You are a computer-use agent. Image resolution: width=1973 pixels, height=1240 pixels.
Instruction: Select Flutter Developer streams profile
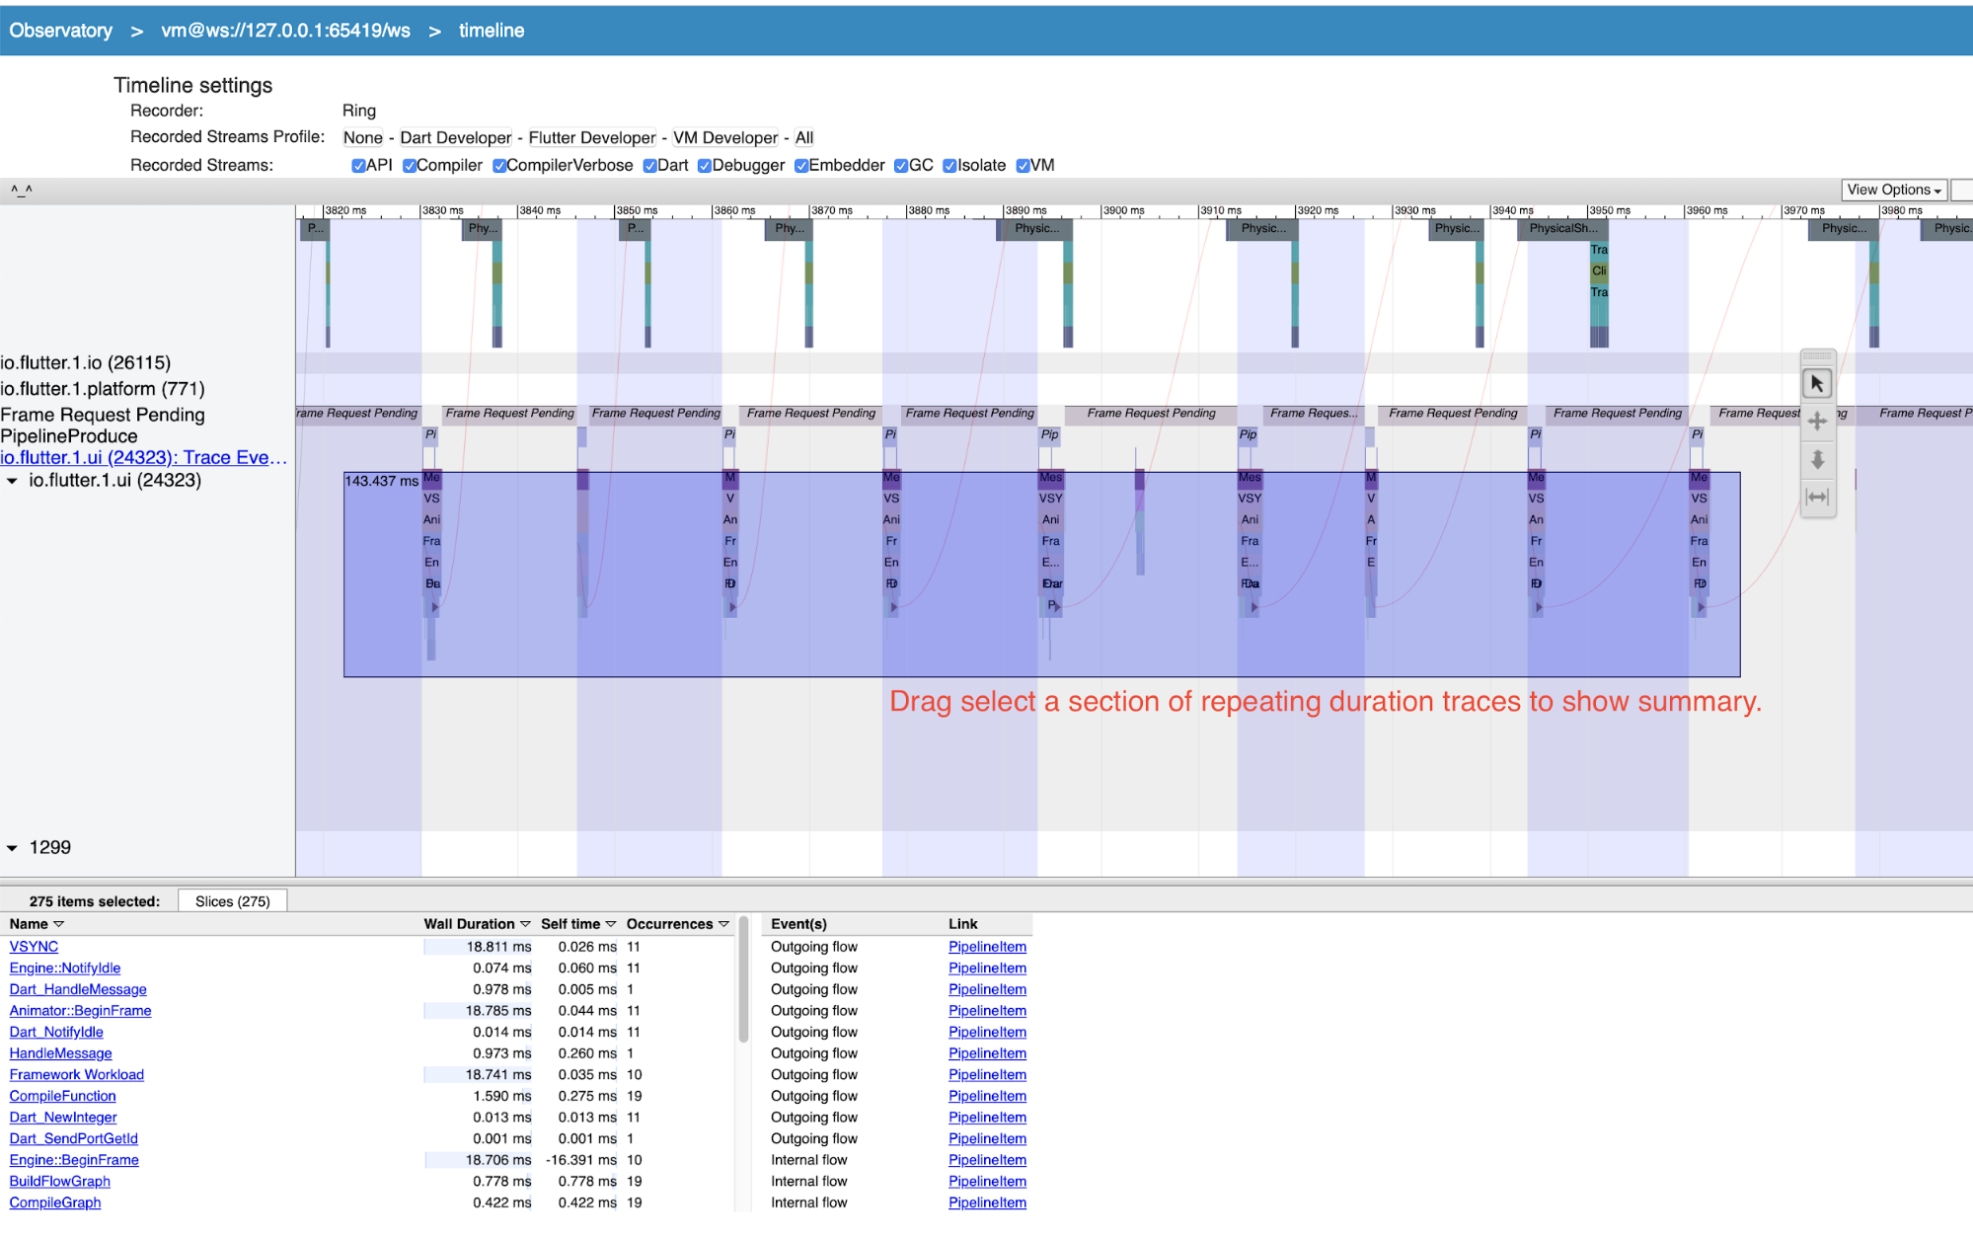591,138
